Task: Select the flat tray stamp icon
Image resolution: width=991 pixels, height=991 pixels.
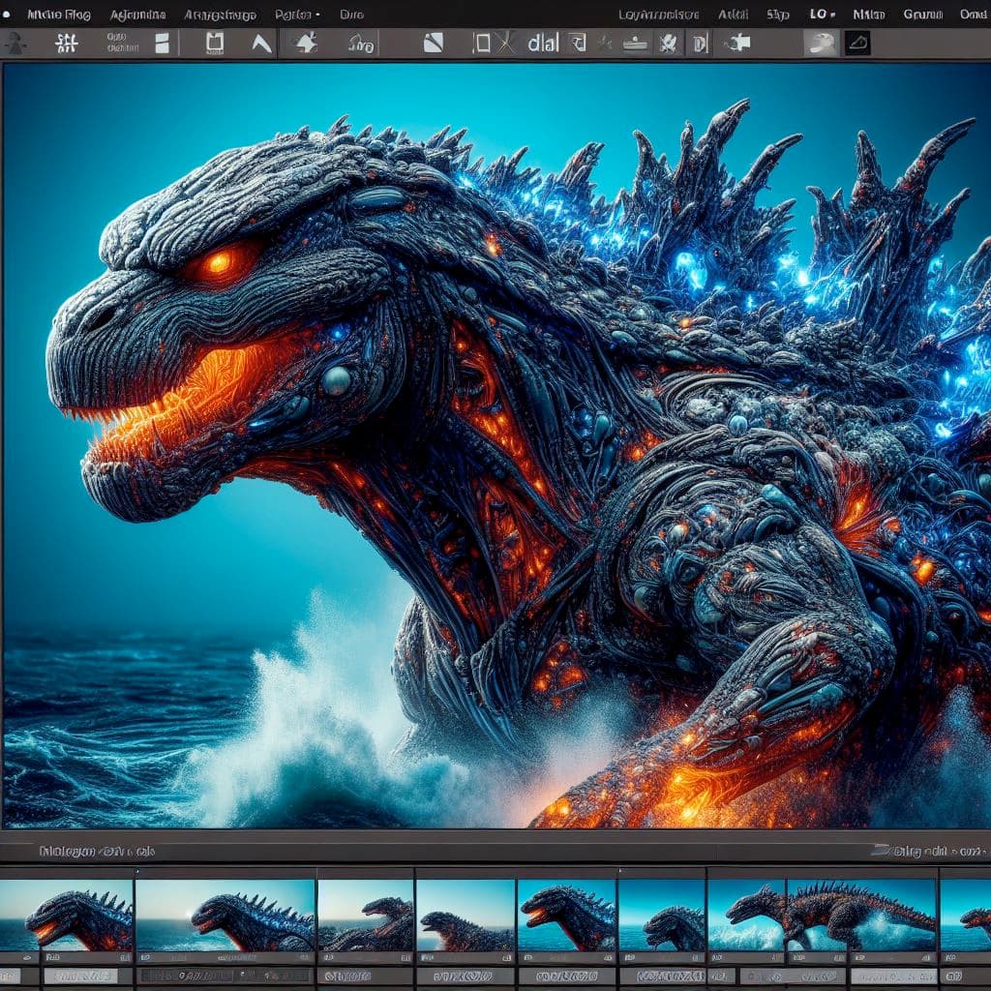Action: click(635, 44)
